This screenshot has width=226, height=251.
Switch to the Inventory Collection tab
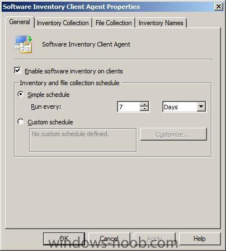63,23
